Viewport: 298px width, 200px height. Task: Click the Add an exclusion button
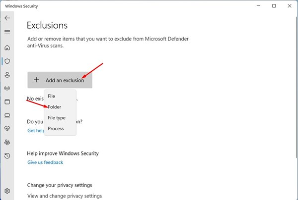coord(60,80)
